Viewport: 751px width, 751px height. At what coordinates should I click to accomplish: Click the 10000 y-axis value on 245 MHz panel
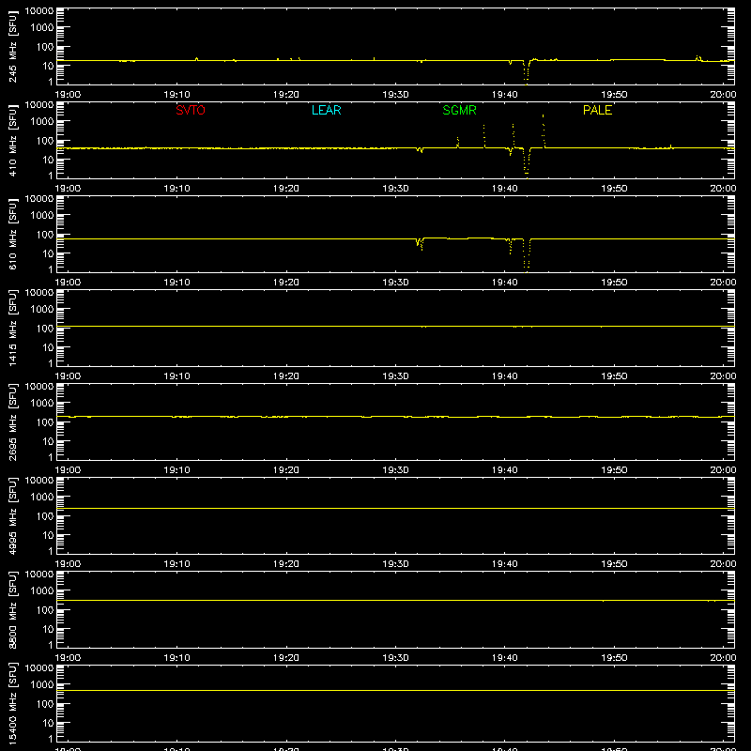(x=39, y=11)
